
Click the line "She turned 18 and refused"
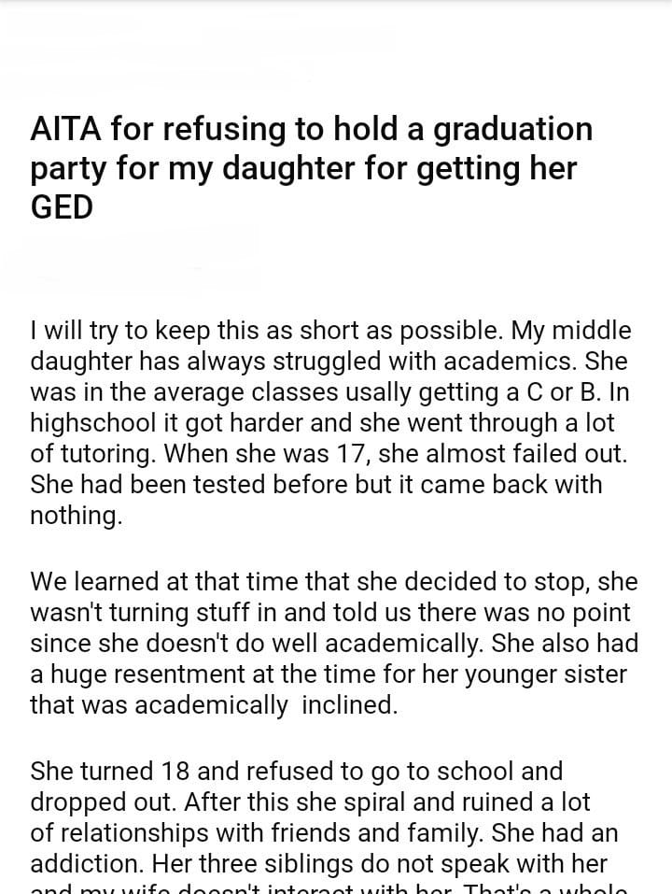tap(296, 772)
